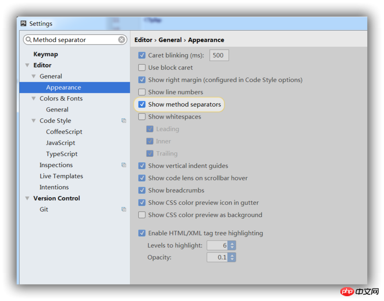Toggle Show CSS color preview icon in gutter
This screenshot has height=301, width=384.
point(142,202)
